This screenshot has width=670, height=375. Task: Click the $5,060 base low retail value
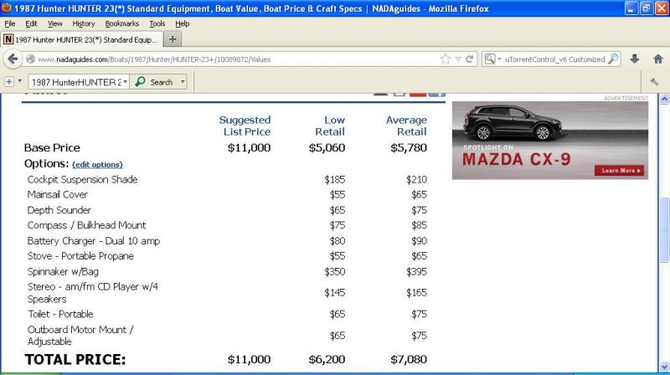[x=327, y=148]
